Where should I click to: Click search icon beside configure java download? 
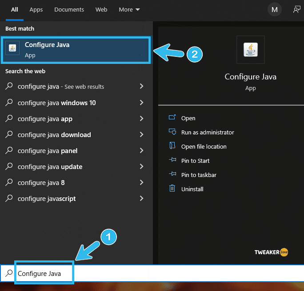pyautogui.click(x=9, y=134)
